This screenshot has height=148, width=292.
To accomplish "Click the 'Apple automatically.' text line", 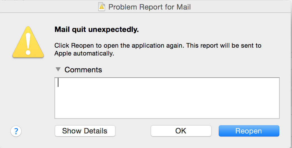I will click(84, 54).
